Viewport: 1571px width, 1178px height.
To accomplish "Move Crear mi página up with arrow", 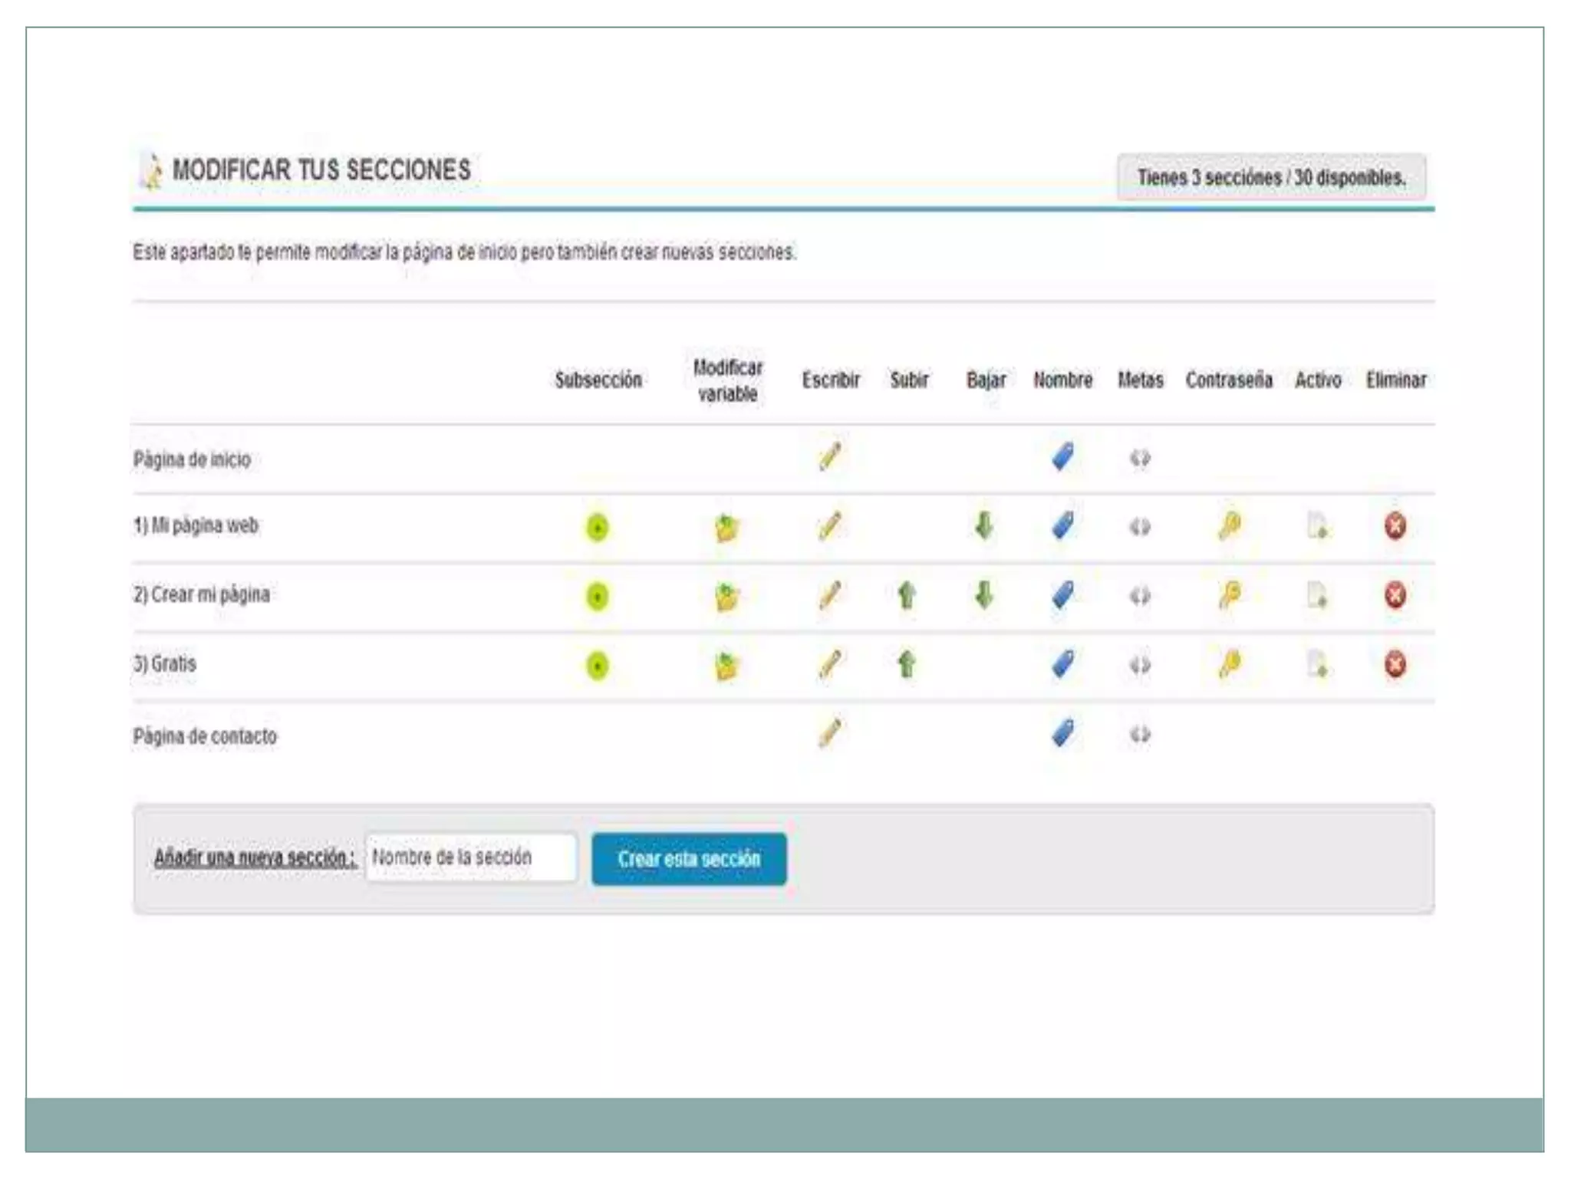I will (x=907, y=595).
